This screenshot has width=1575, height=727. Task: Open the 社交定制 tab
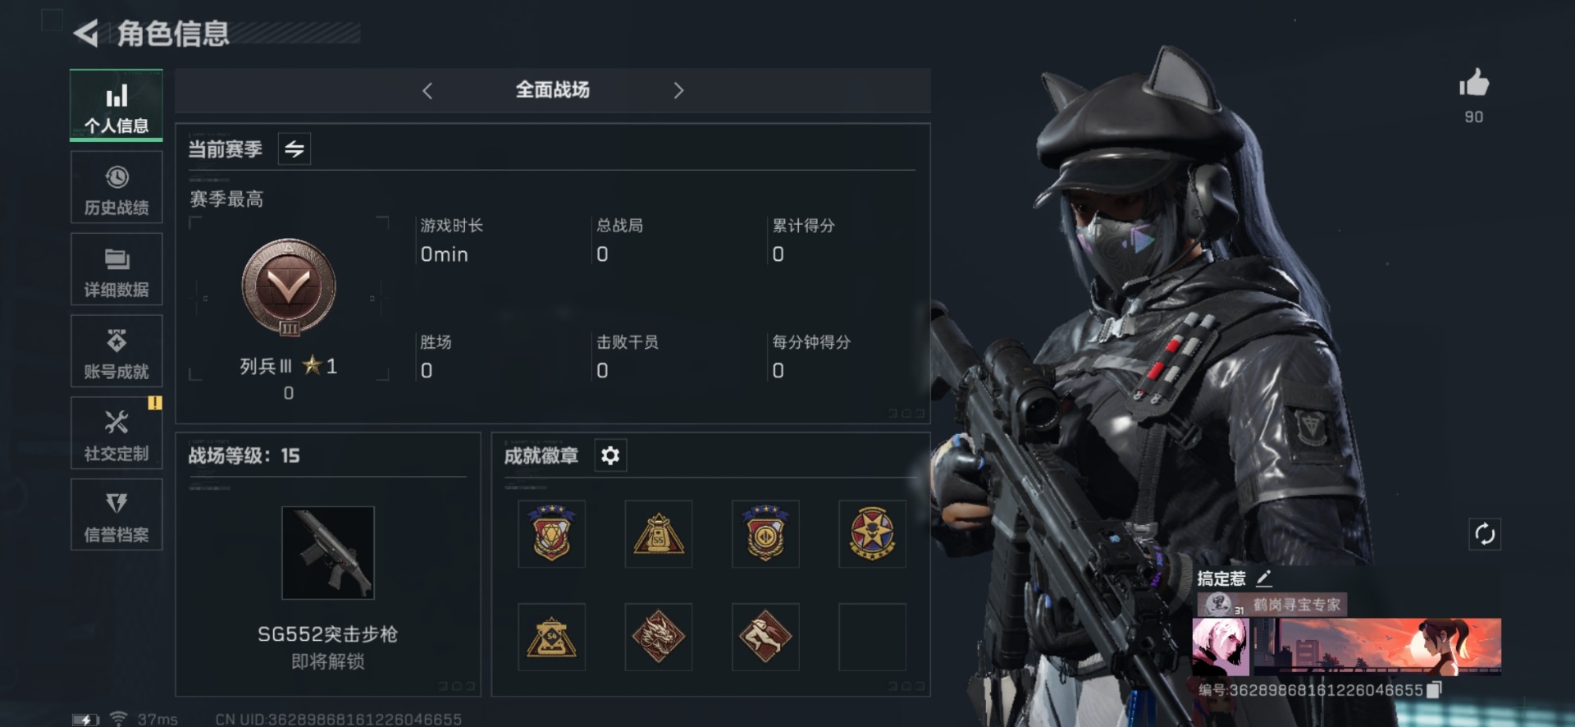click(116, 432)
